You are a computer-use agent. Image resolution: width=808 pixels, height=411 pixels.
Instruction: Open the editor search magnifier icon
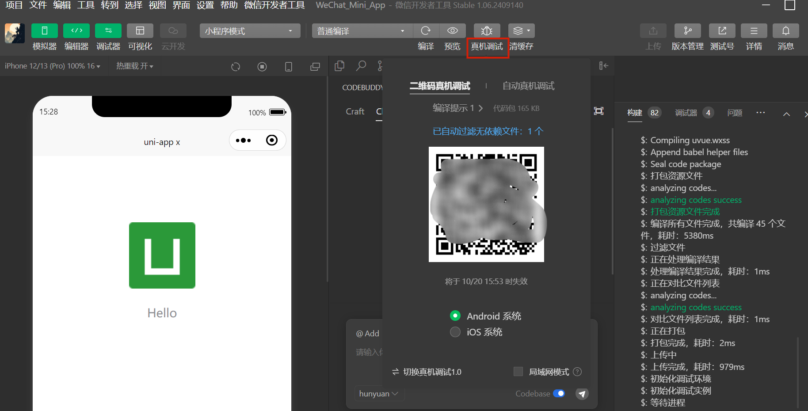point(361,66)
